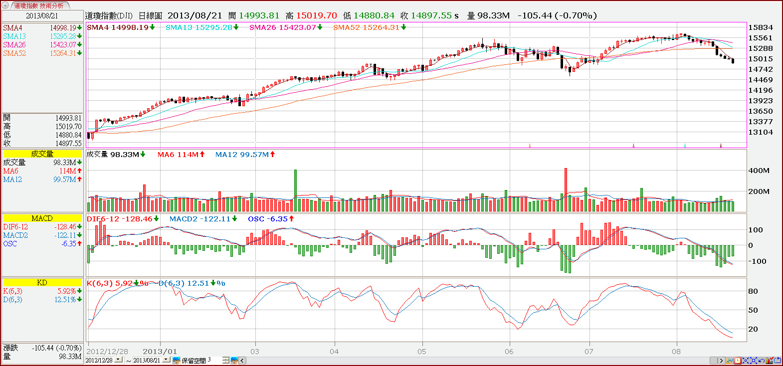Click the MA6 114M row in the left panel
The height and width of the screenshot is (366, 783).
(x=42, y=171)
